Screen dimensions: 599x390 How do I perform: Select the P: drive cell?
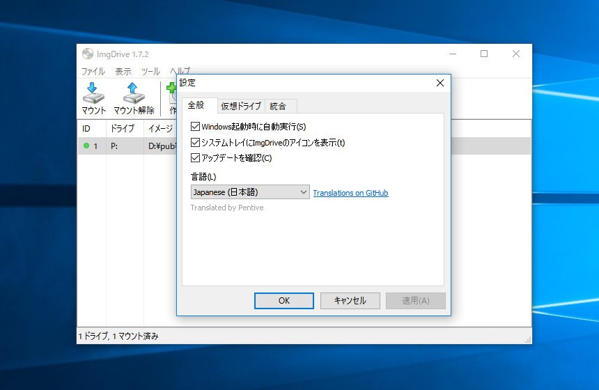click(125, 146)
